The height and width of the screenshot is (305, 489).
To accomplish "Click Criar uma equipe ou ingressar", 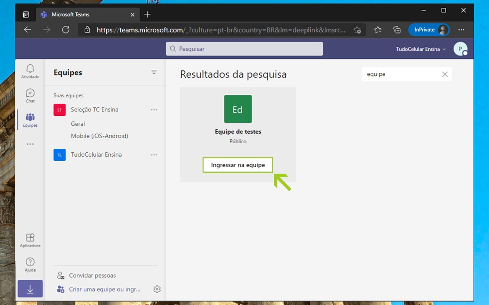I will 104,289.
